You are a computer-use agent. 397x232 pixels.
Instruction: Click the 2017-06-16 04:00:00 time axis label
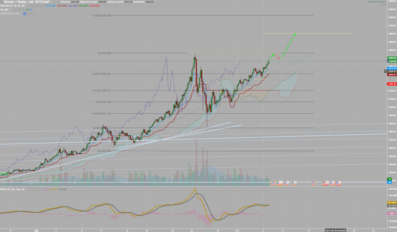336,230
